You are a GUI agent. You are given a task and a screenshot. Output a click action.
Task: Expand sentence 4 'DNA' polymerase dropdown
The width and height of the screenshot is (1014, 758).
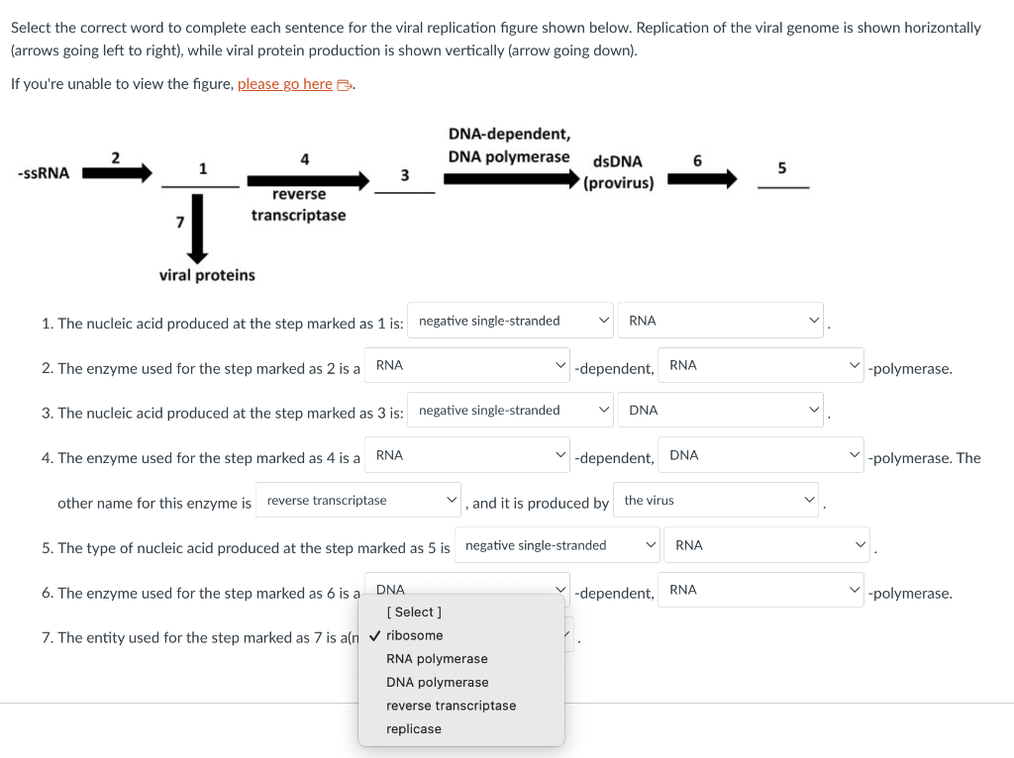pos(760,455)
